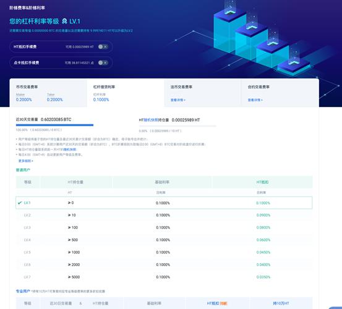The image size is (342, 309).
Task: Click the green checkmark on LV.1 row
Action: pyautogui.click(x=20, y=203)
